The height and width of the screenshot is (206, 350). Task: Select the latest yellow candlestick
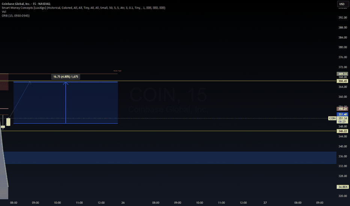(x=8, y=122)
